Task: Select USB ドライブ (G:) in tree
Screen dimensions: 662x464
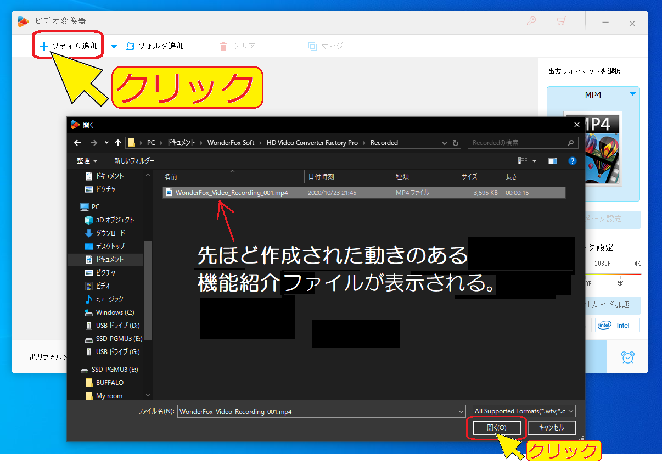Action: (x=113, y=352)
